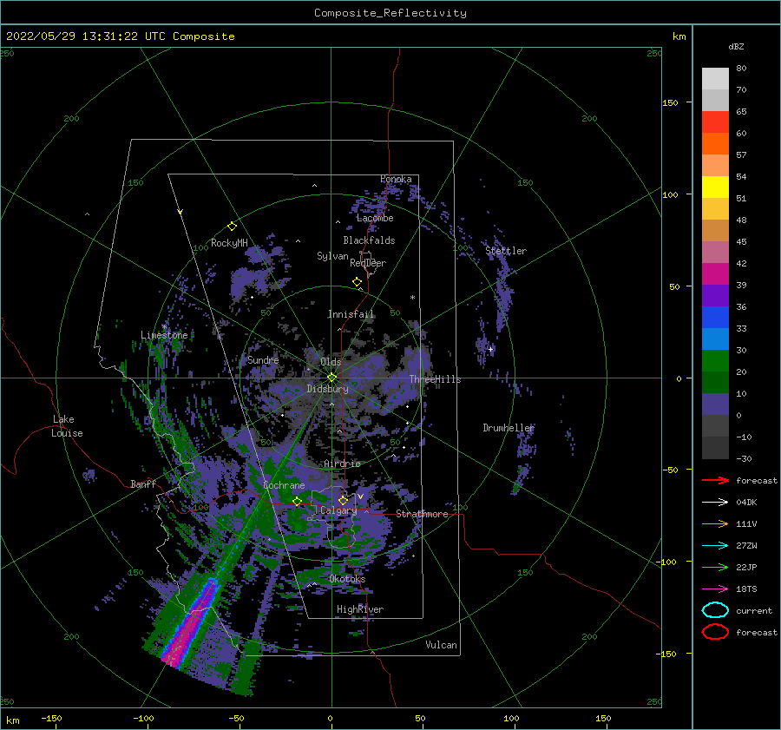This screenshot has width=781, height=730.
Task: Click the km label at bottom-left corner
Action: (12, 720)
